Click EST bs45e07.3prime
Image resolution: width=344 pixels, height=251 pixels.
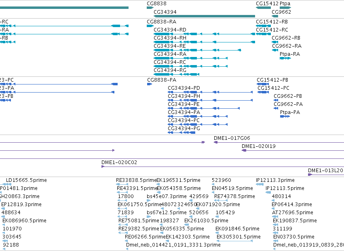(167, 196)
